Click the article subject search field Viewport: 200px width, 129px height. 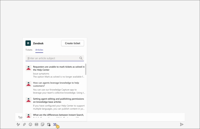pos(55,58)
